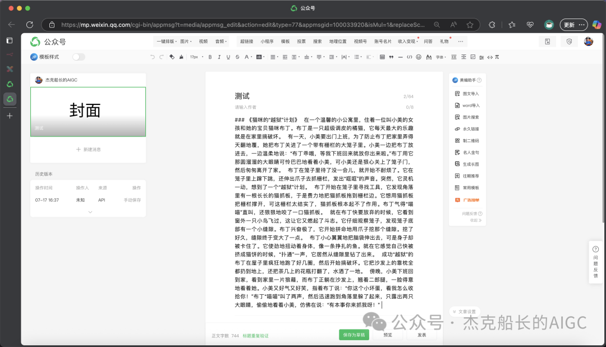The height and width of the screenshot is (347, 606).
Task: Click the redo arrow in the editor toolbar
Action: click(x=162, y=57)
